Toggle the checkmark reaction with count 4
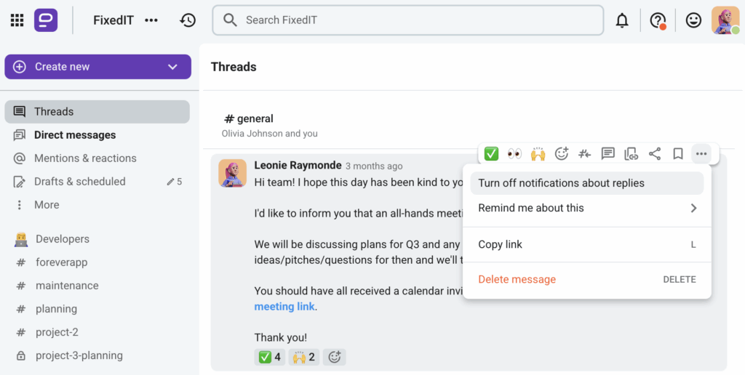Image resolution: width=745 pixels, height=375 pixels. [x=270, y=357]
